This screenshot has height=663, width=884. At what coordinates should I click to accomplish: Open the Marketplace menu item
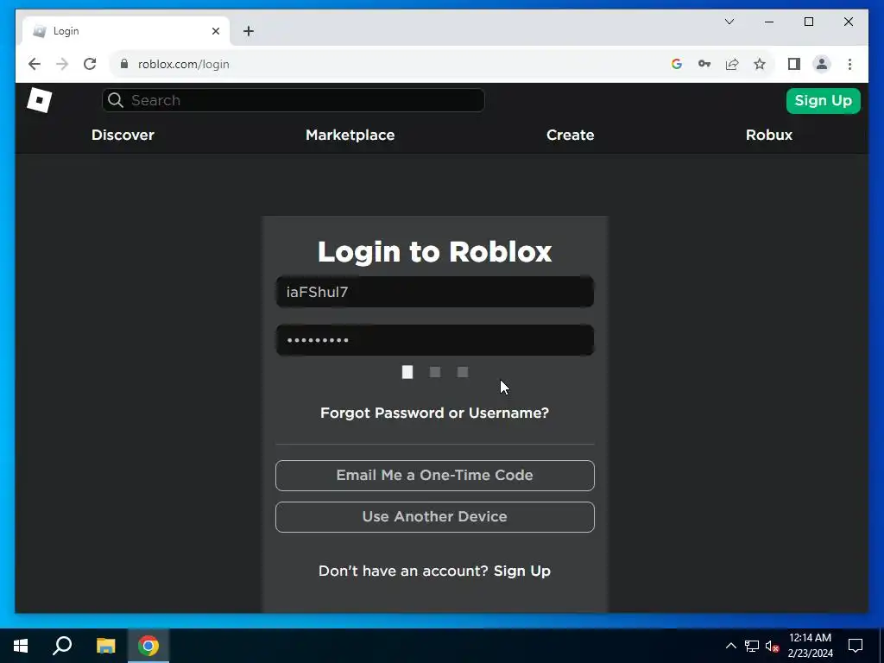[x=350, y=135]
